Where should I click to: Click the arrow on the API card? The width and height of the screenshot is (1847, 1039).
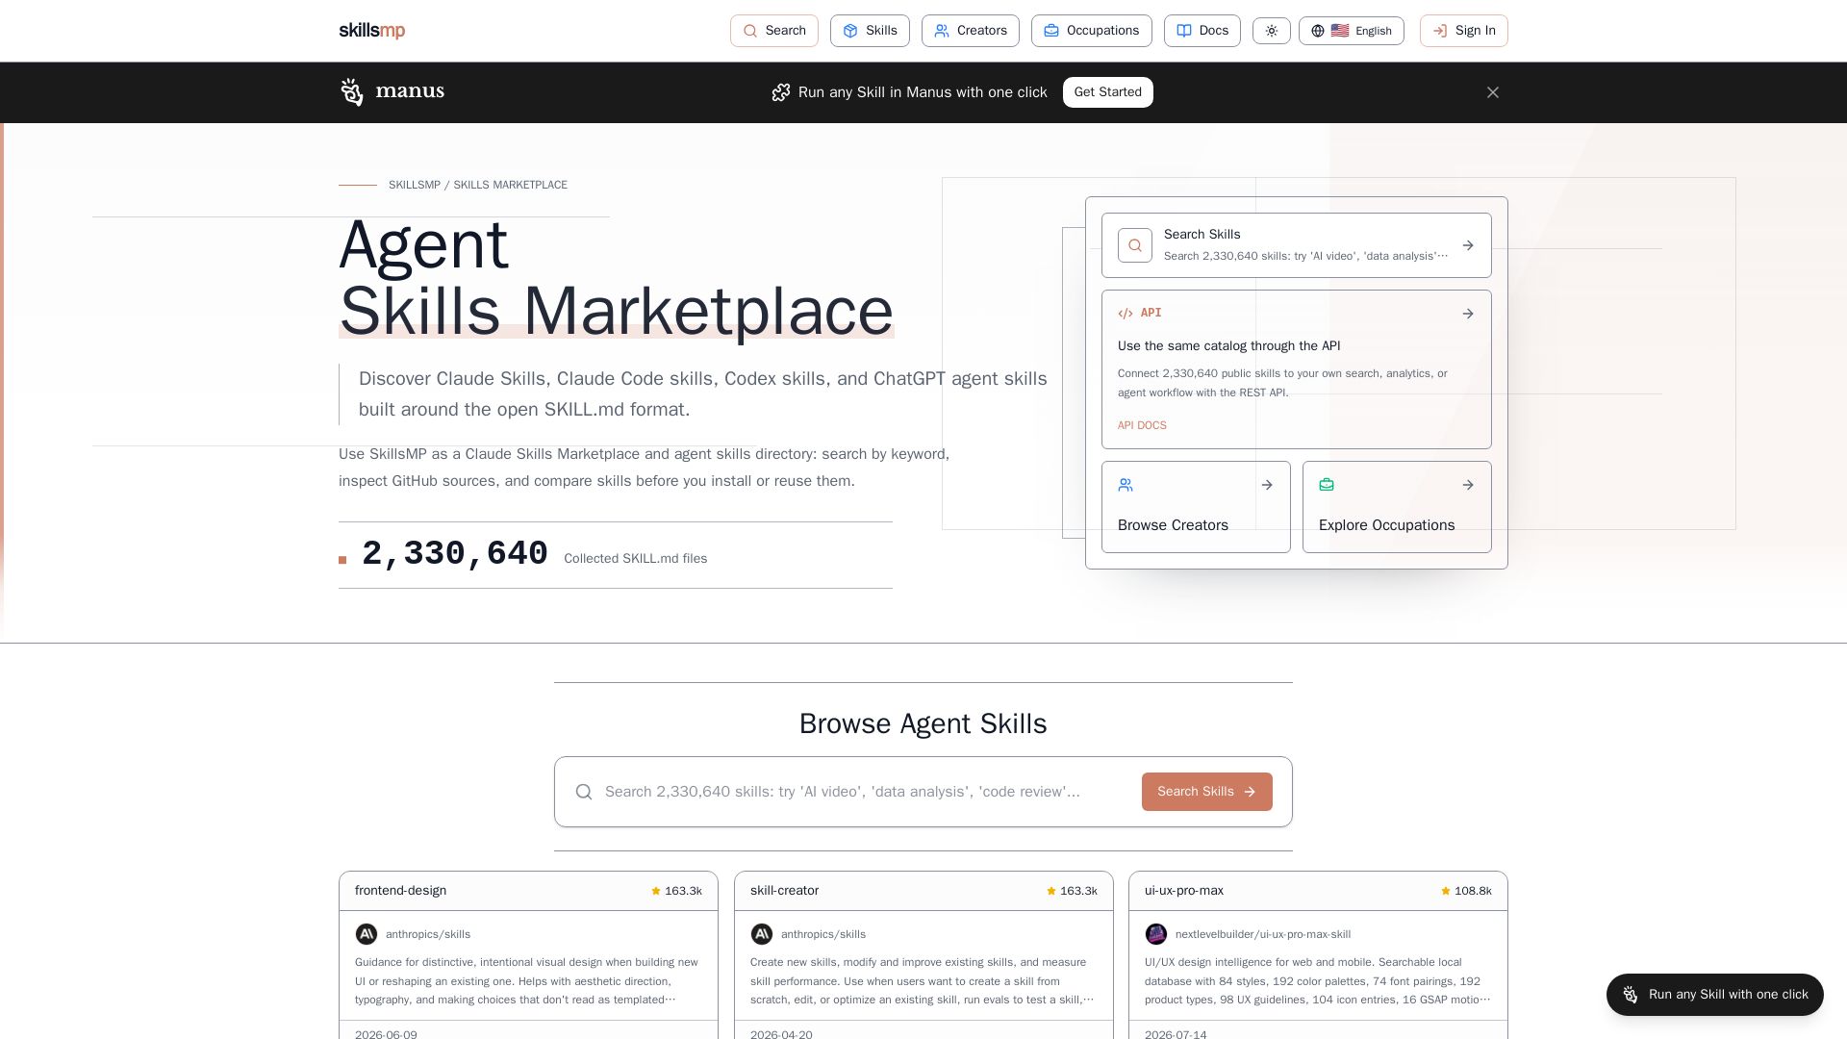pos(1468,314)
